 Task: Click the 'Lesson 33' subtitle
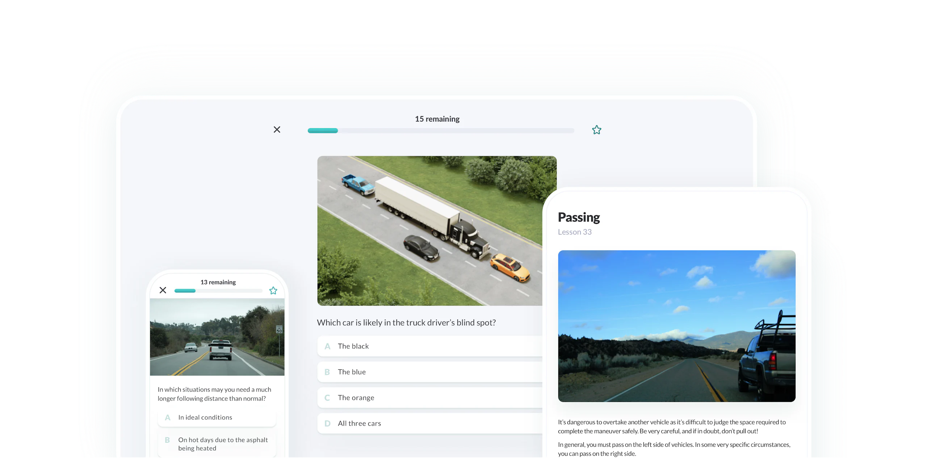tap(575, 232)
